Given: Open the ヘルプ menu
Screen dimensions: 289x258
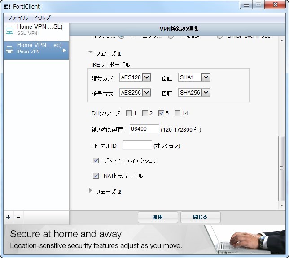Looking at the screenshot, I should coord(42,18).
